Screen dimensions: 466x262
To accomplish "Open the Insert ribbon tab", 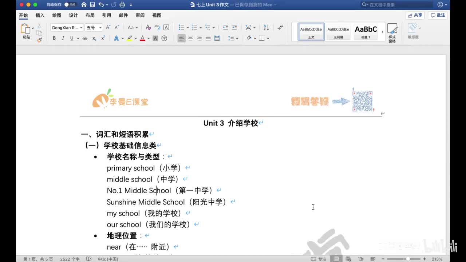I will pyautogui.click(x=40, y=15).
